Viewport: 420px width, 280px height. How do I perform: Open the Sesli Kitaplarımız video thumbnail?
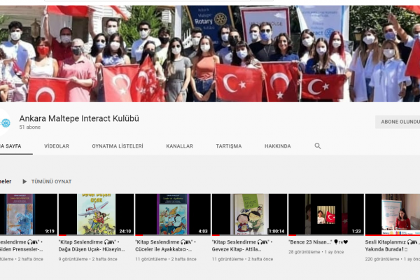tap(393, 214)
